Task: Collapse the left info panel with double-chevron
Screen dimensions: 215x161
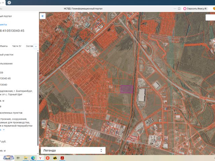Action: click(x=43, y=16)
